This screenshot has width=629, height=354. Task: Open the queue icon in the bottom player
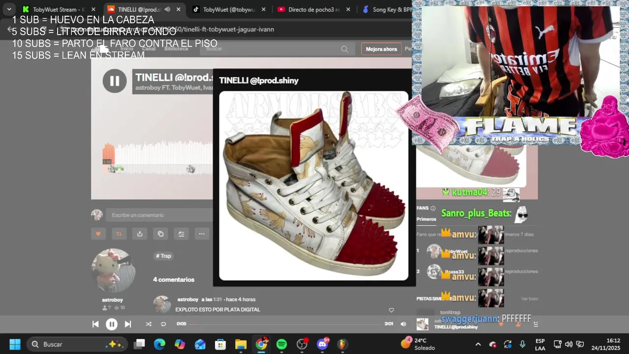[536, 324]
